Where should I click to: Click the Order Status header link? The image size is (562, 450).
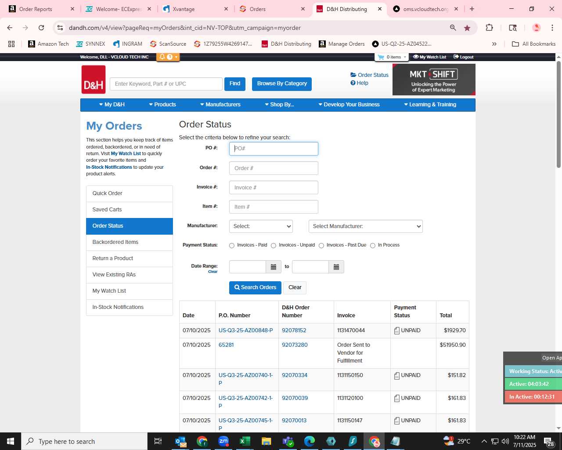[369, 75]
